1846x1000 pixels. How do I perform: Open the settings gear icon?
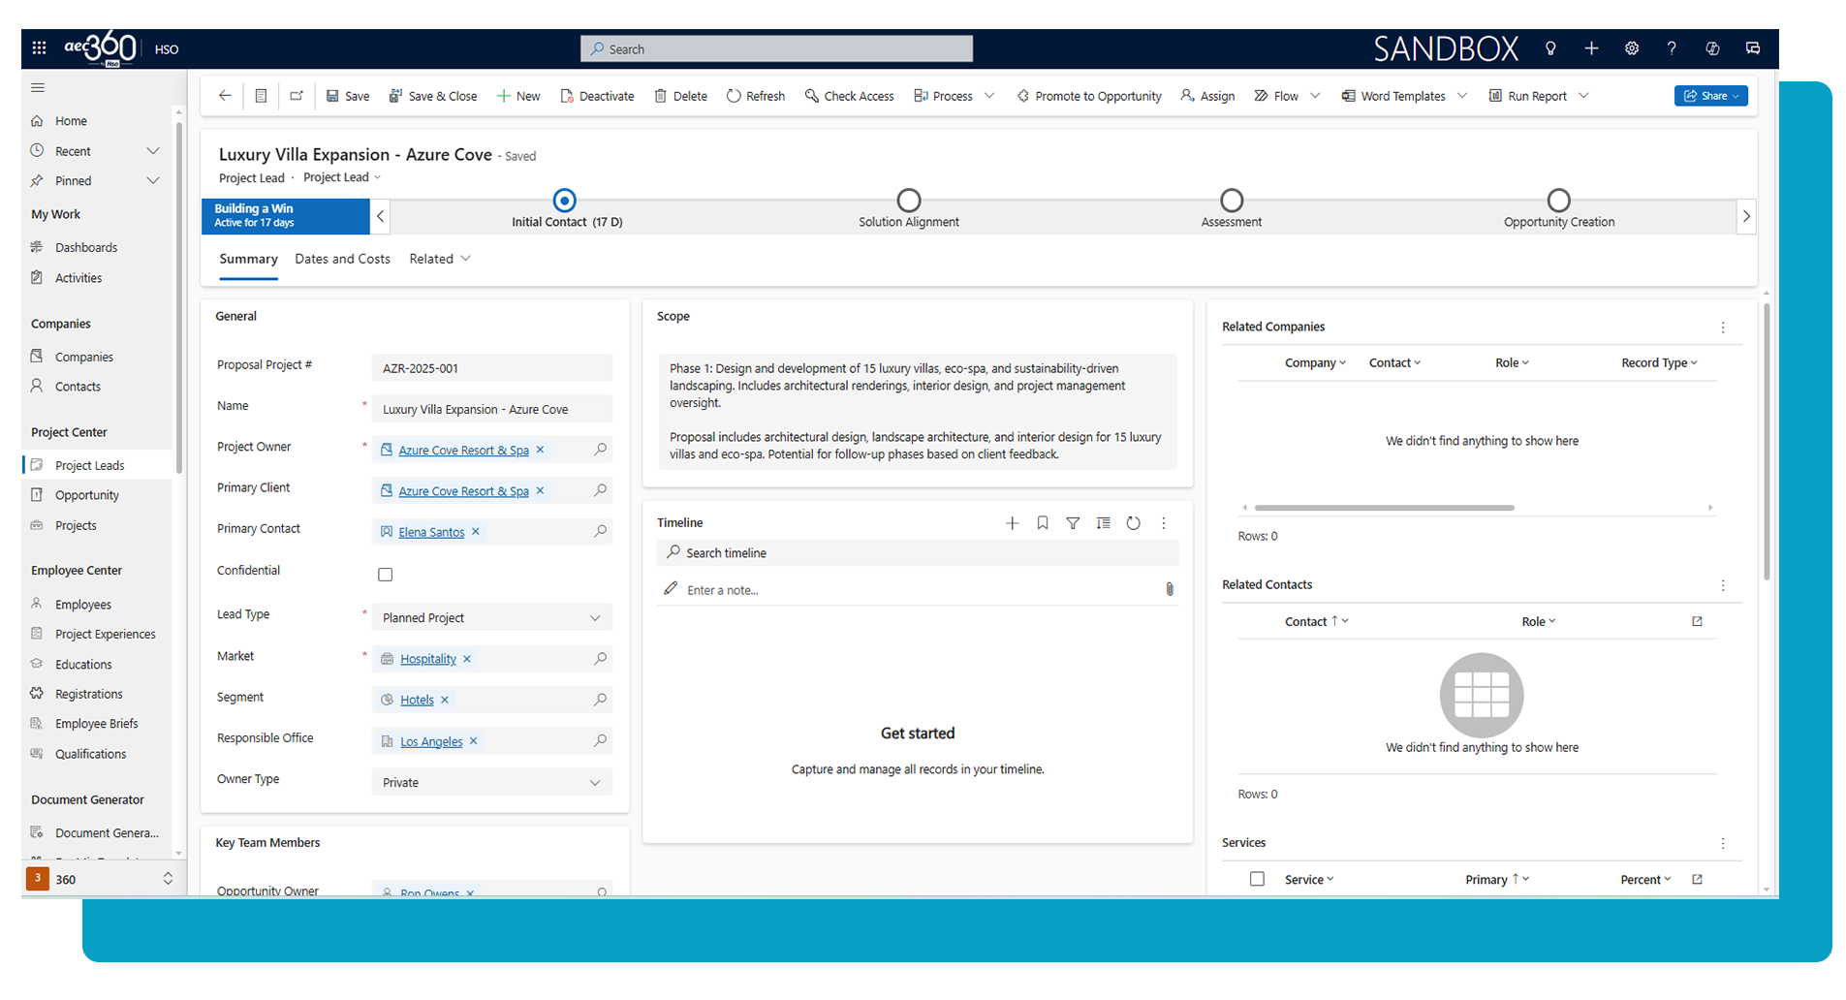click(1632, 48)
